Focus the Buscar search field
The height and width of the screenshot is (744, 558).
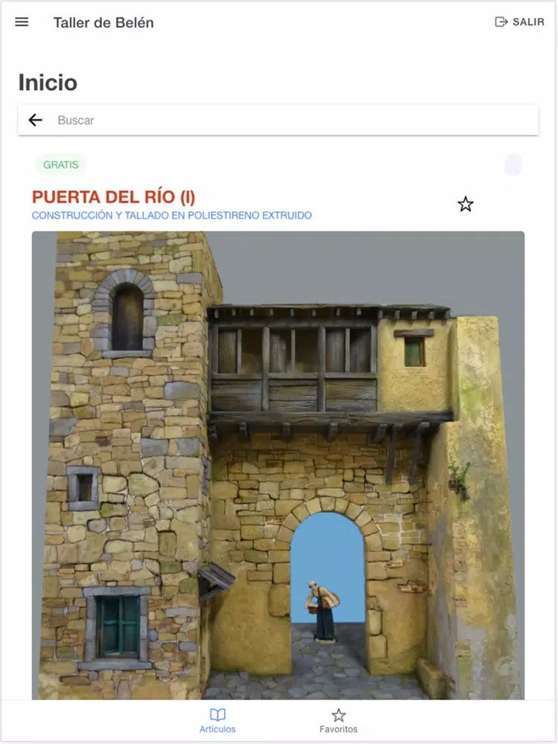pos(278,120)
